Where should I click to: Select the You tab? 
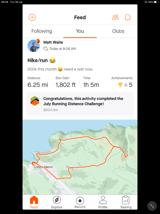pyautogui.click(x=80, y=31)
